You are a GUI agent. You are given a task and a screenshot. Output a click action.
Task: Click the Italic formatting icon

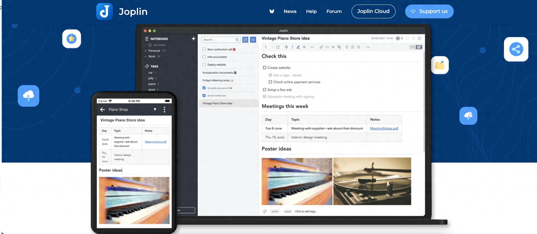(292, 47)
